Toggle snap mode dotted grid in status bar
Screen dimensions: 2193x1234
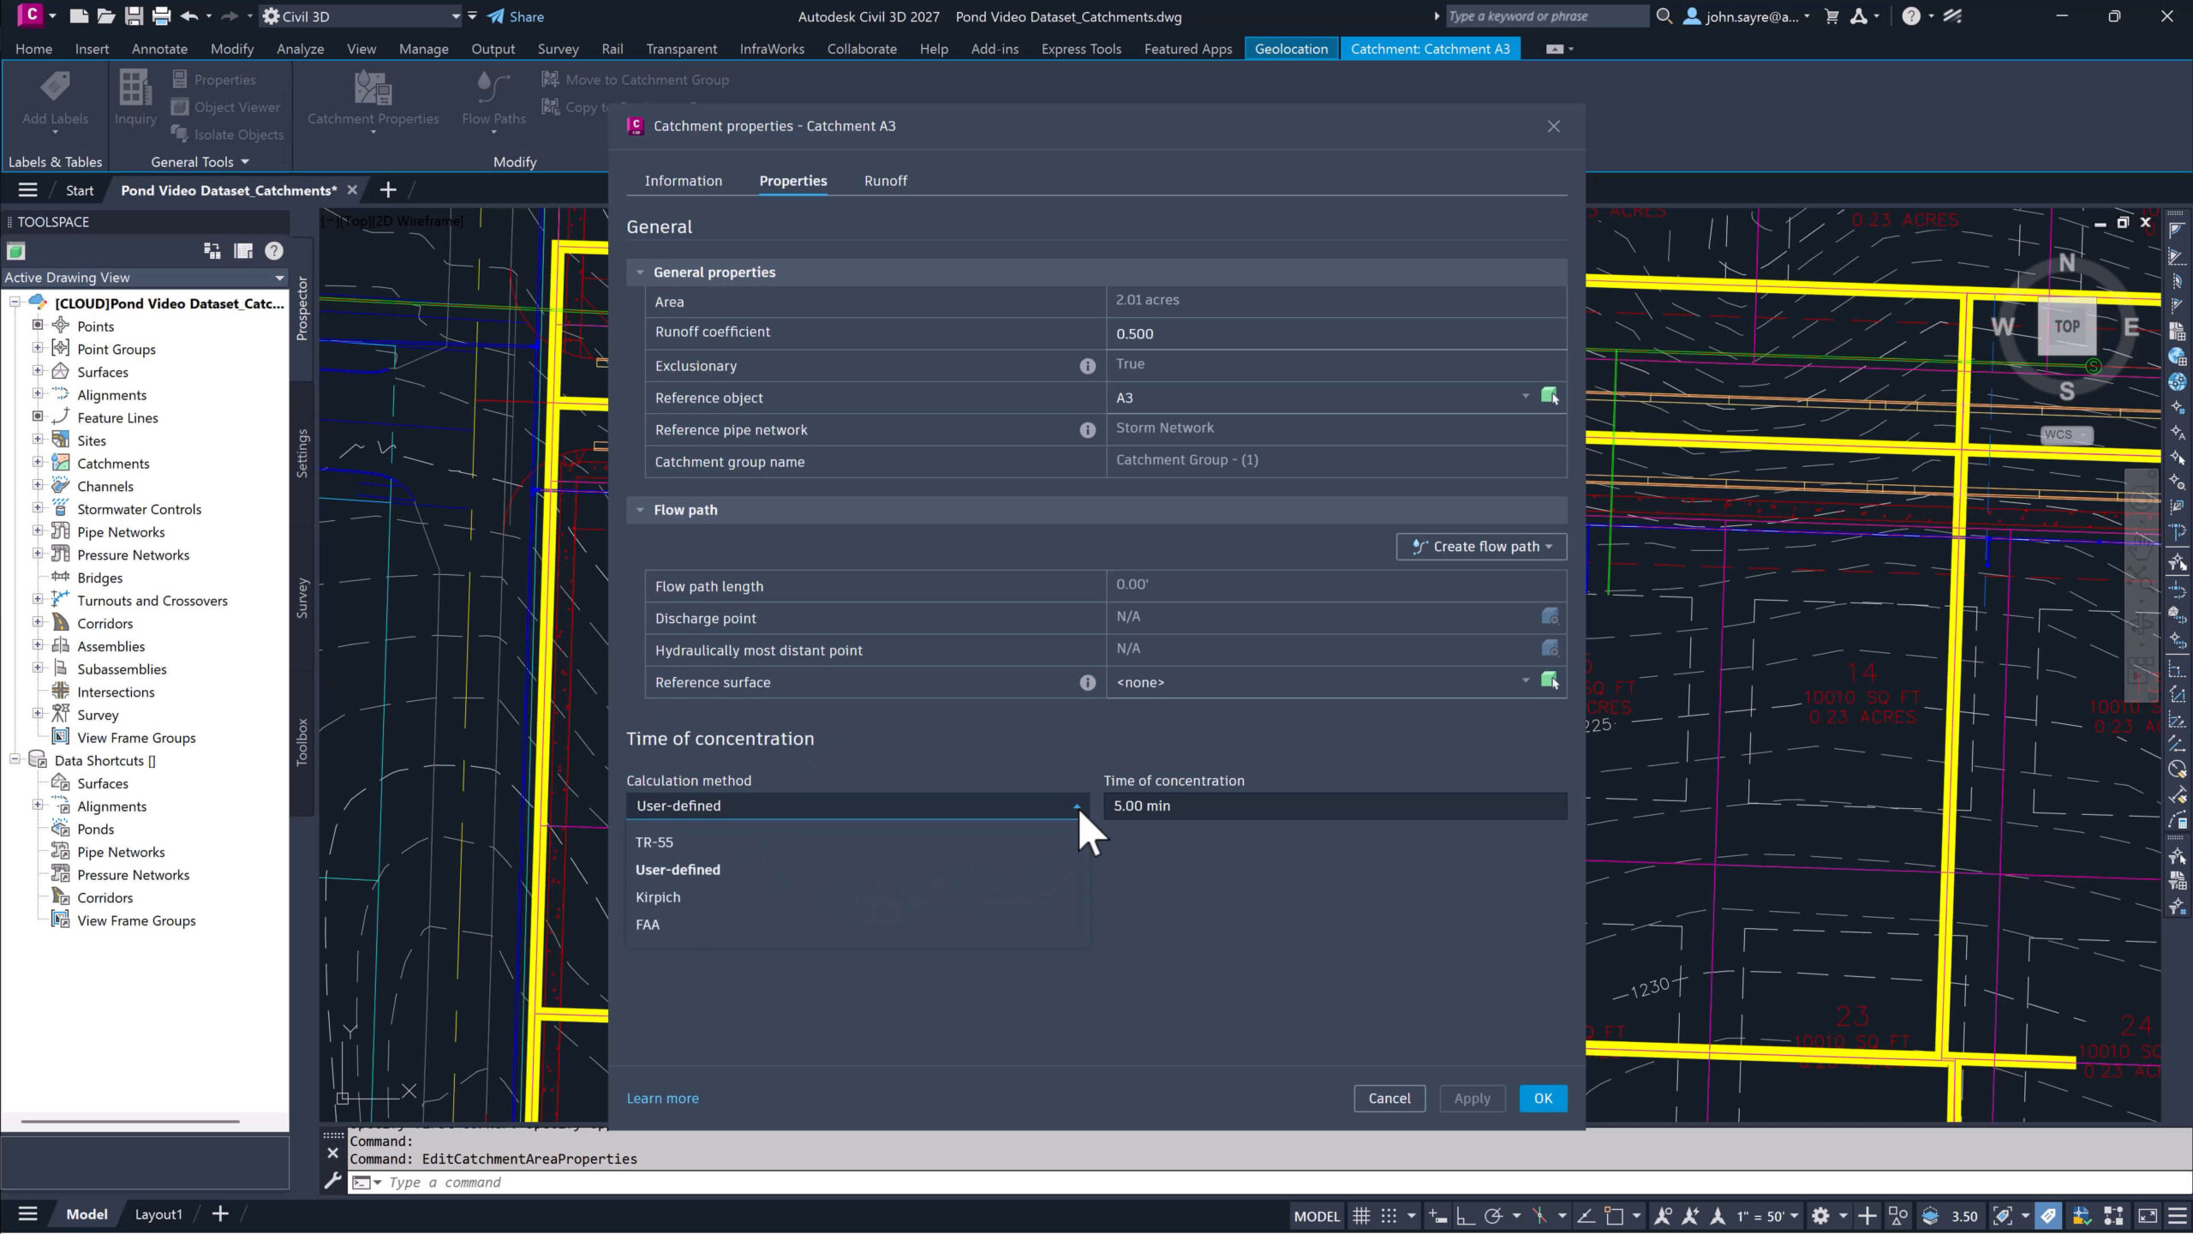[x=1389, y=1216]
